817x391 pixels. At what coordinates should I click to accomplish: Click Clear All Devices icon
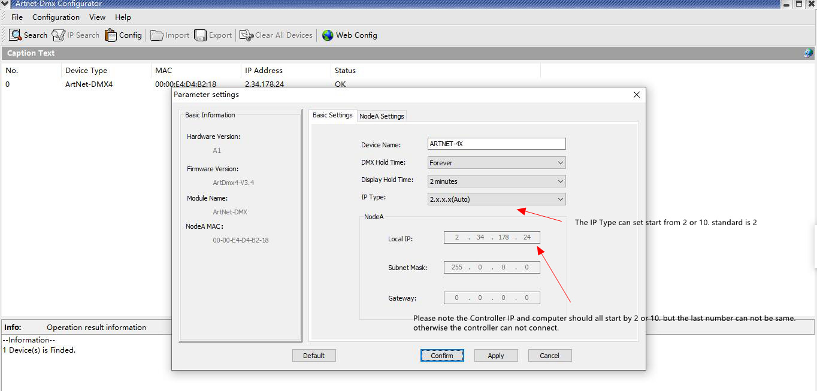point(246,35)
